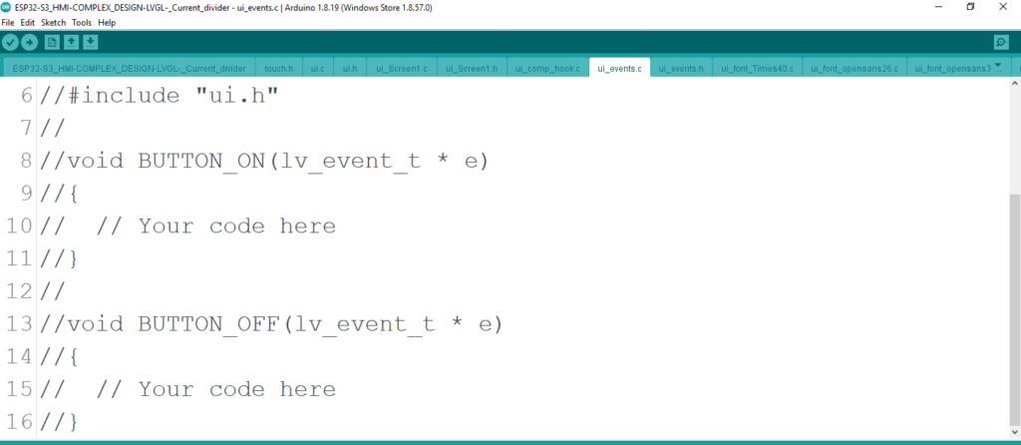Open the Tools menu

tap(81, 22)
